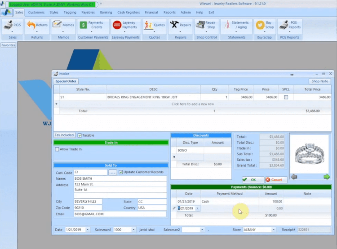Image resolution: width=337 pixels, height=249 pixels.
Task: Expand the Salesman1 dropdown
Action: [133, 230]
